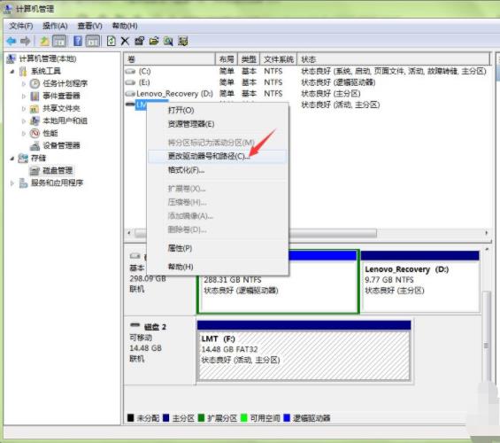The image size is (500, 443).
Task: Select 磁盘管理 in the tree
Action: click(x=58, y=170)
